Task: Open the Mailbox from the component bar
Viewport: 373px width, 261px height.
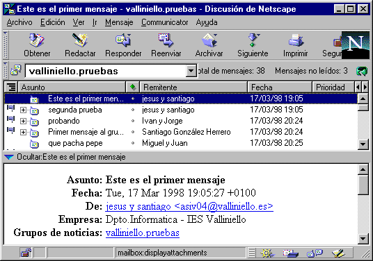Action: pos(290,253)
